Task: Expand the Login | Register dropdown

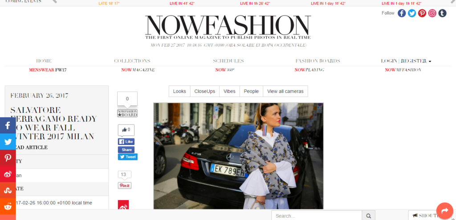Action: 406,61
